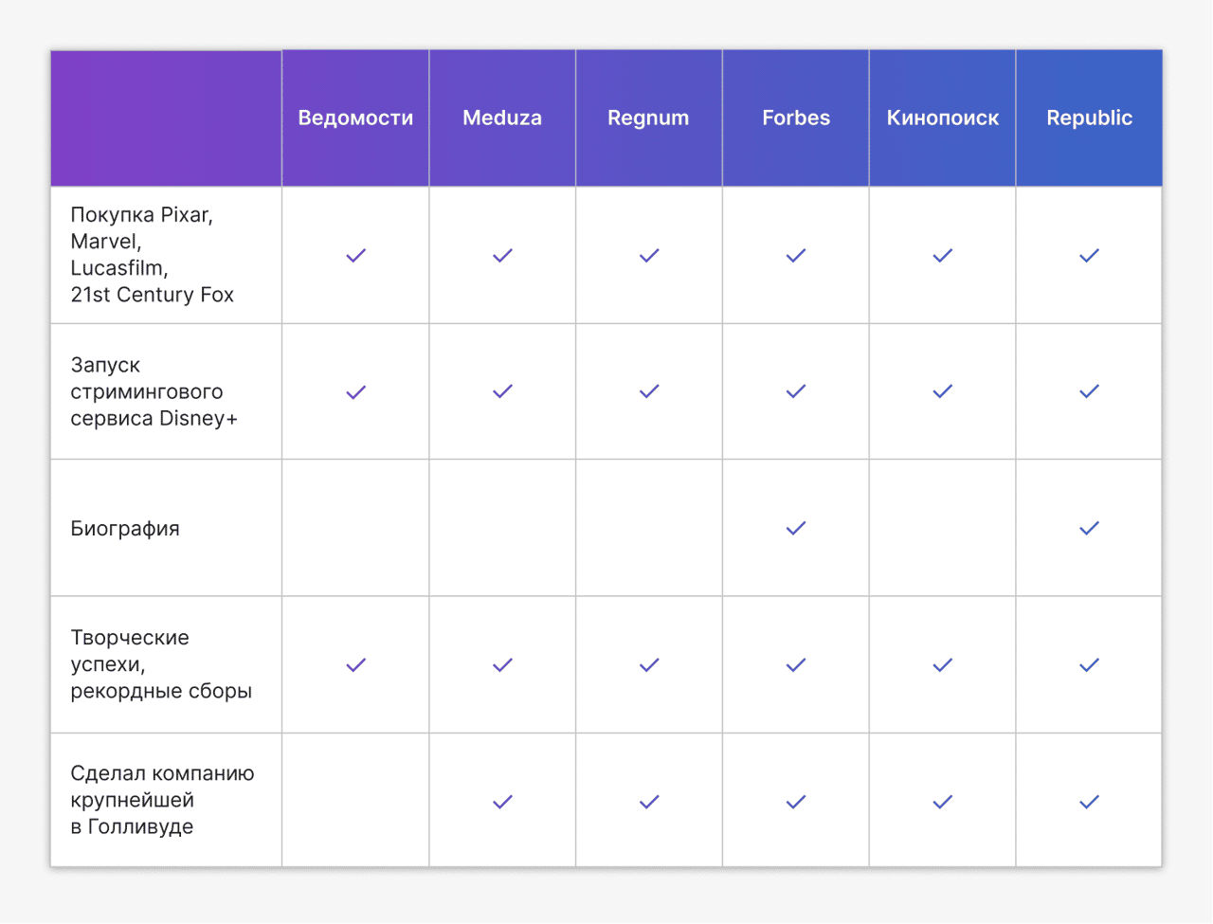Click Ведомости checkmark in Запуск Disney+ row
Screen dimensions: 1213x924
[355, 391]
